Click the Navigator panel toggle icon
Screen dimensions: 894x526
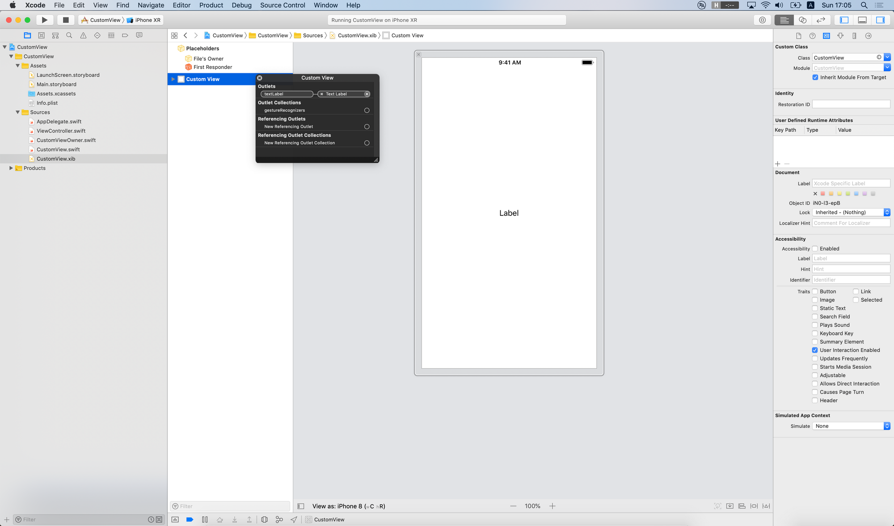844,20
